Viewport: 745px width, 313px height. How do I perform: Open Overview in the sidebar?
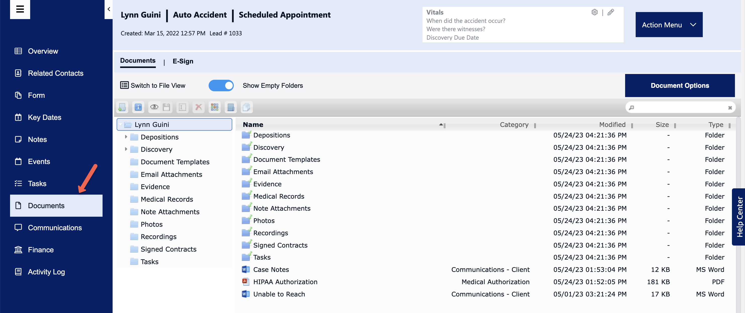point(56,51)
